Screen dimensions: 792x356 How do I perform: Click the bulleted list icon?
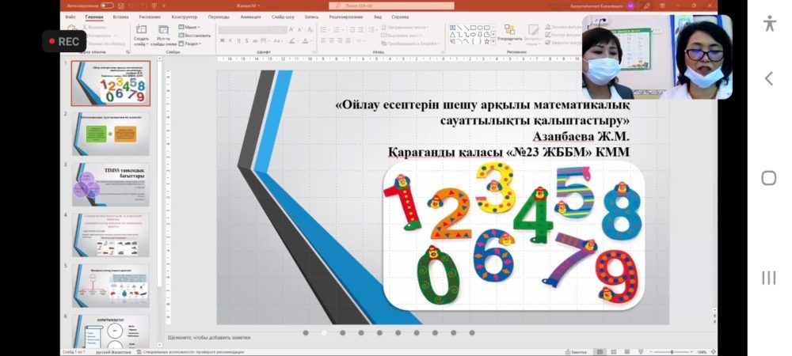pos(325,30)
